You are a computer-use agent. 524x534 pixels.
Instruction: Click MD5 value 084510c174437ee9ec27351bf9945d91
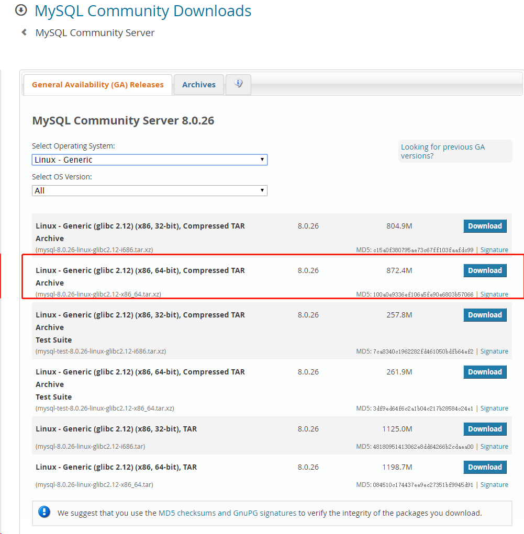coord(423,485)
